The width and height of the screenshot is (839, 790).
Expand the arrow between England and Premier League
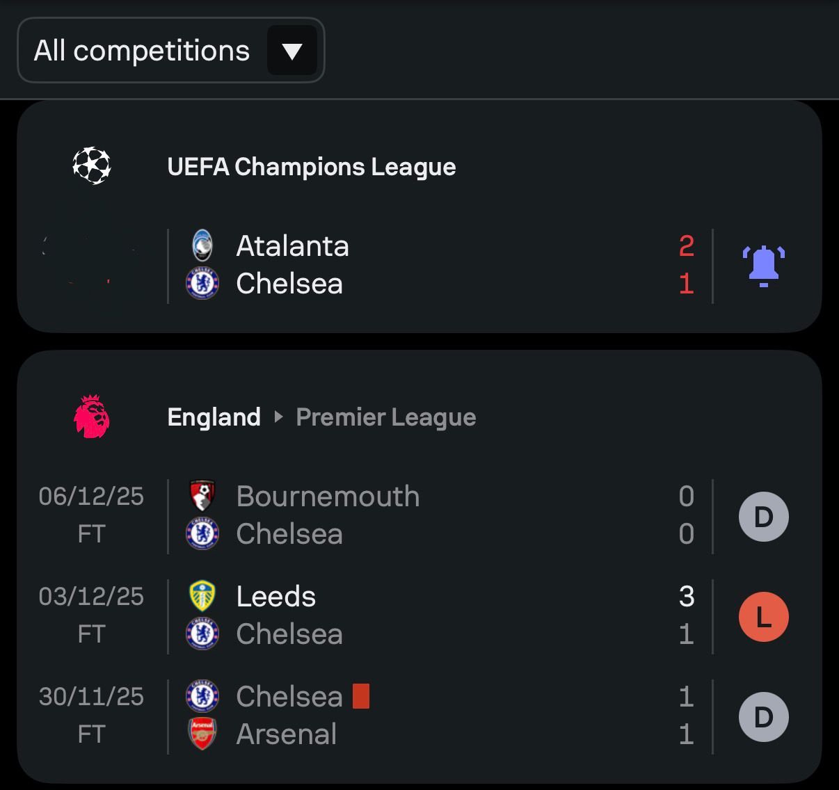coord(278,417)
